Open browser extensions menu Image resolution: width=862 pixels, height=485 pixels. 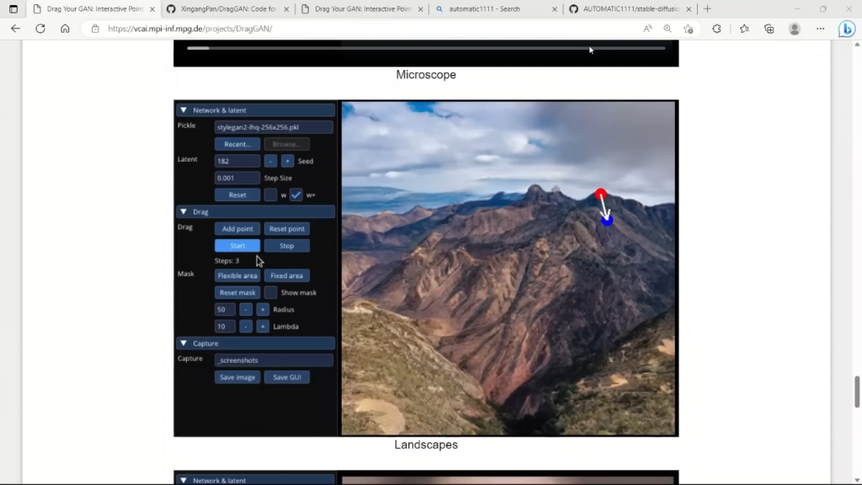click(x=717, y=29)
